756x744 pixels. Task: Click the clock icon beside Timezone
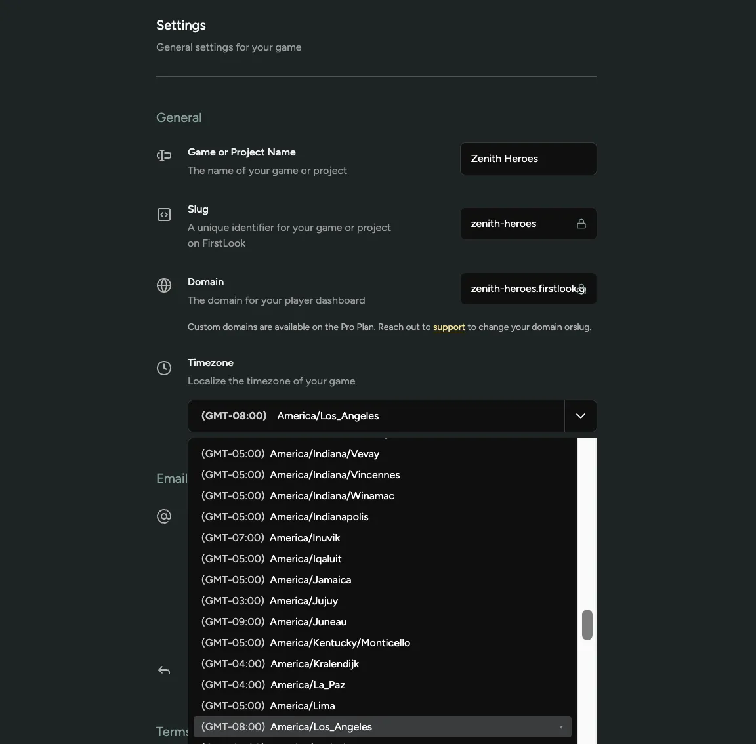point(164,368)
